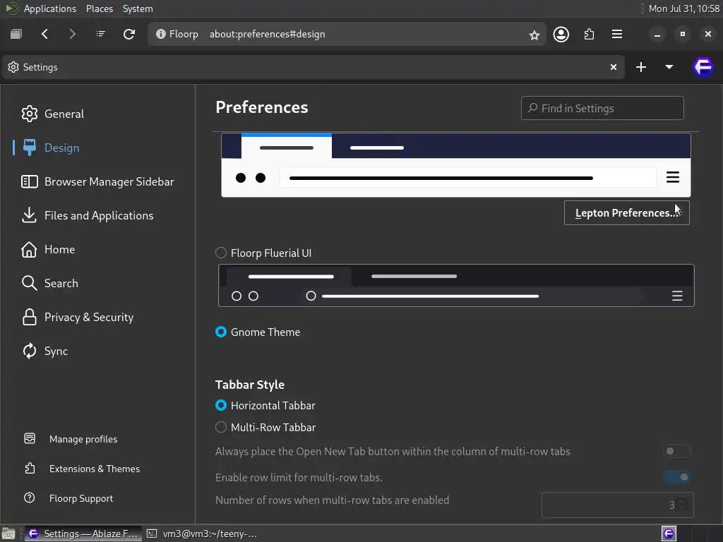This screenshot has width=723, height=542.
Task: Open the Extensions puzzle icon
Action: pos(589,34)
